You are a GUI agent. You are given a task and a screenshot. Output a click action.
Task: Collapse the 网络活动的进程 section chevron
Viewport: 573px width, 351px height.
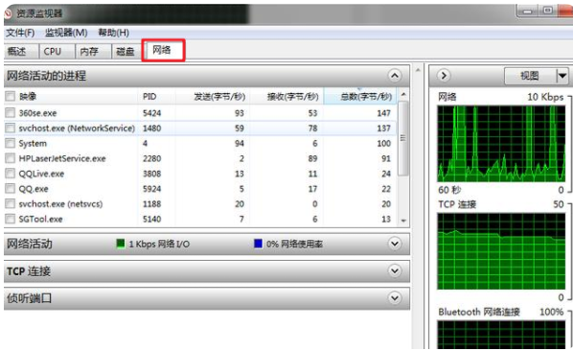point(395,76)
